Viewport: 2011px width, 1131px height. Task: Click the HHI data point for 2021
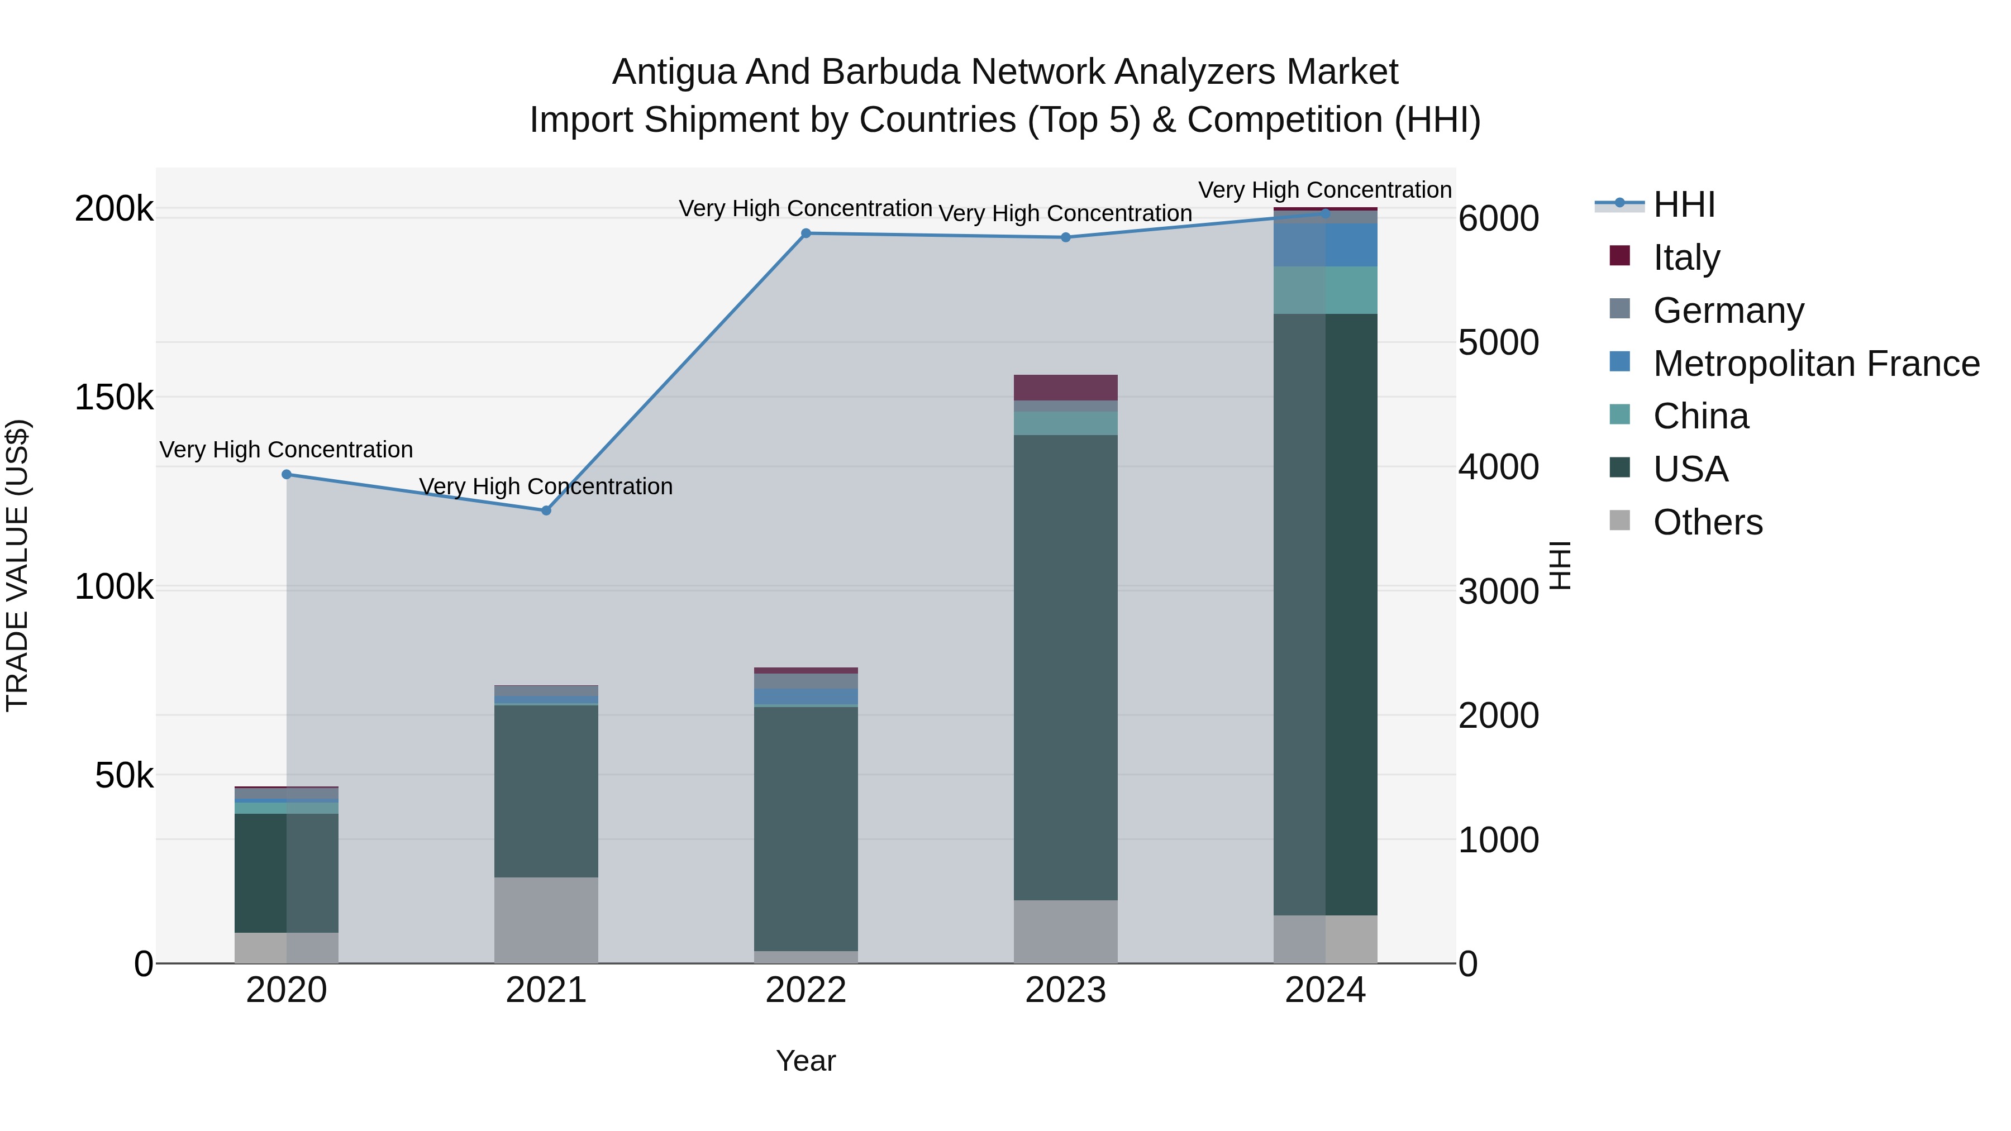(x=546, y=510)
